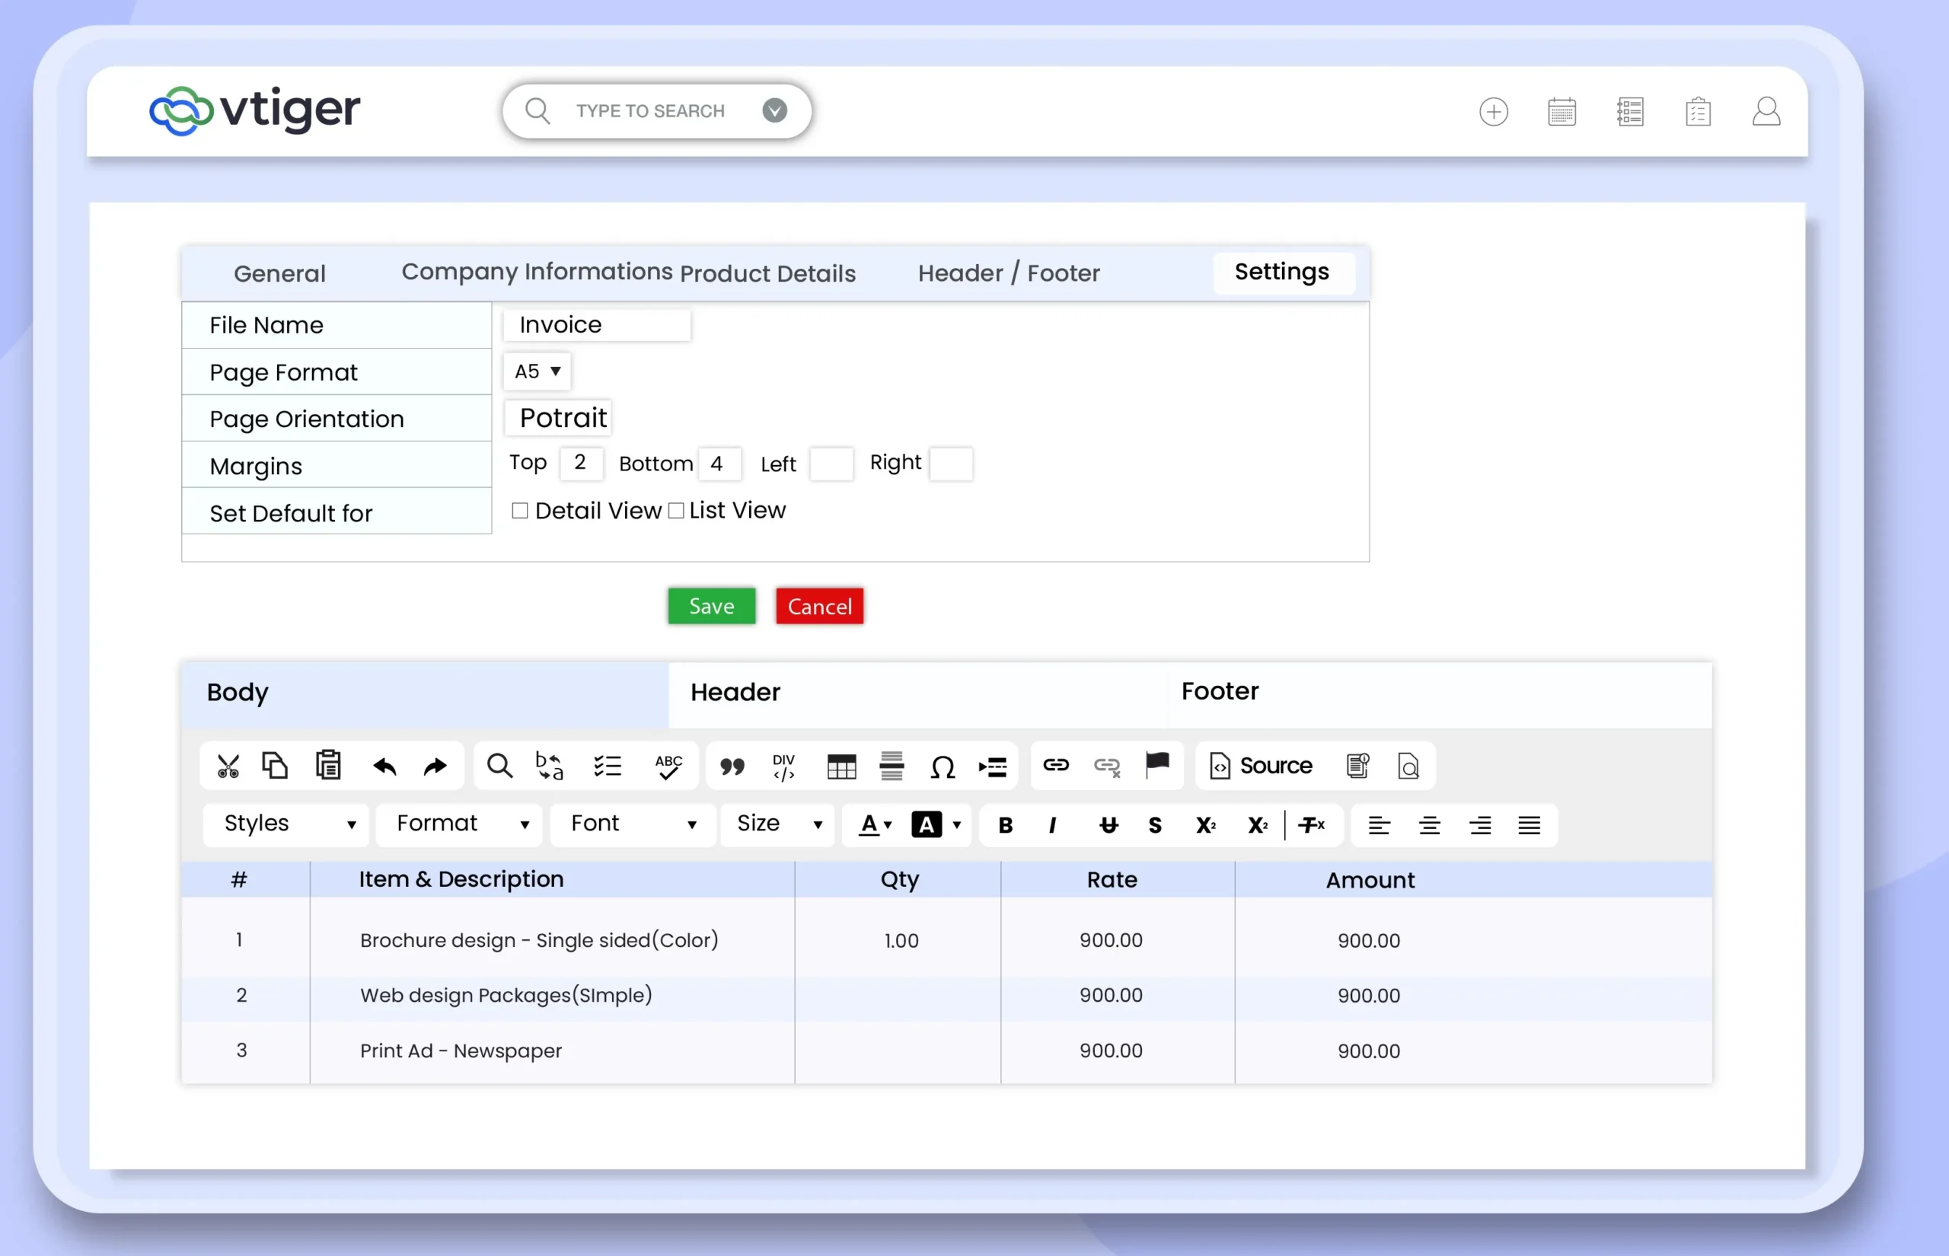The image size is (1949, 1256).
Task: Click the Undo arrow icon
Action: click(x=384, y=766)
